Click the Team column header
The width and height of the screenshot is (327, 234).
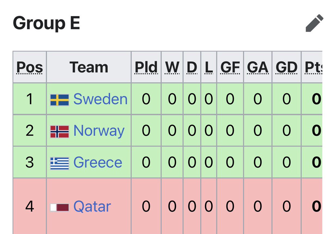89,67
